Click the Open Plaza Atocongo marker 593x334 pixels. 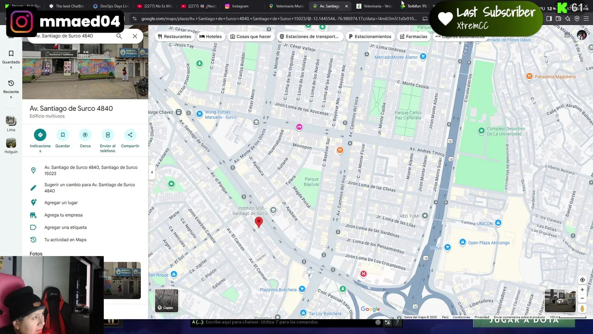coord(462,243)
